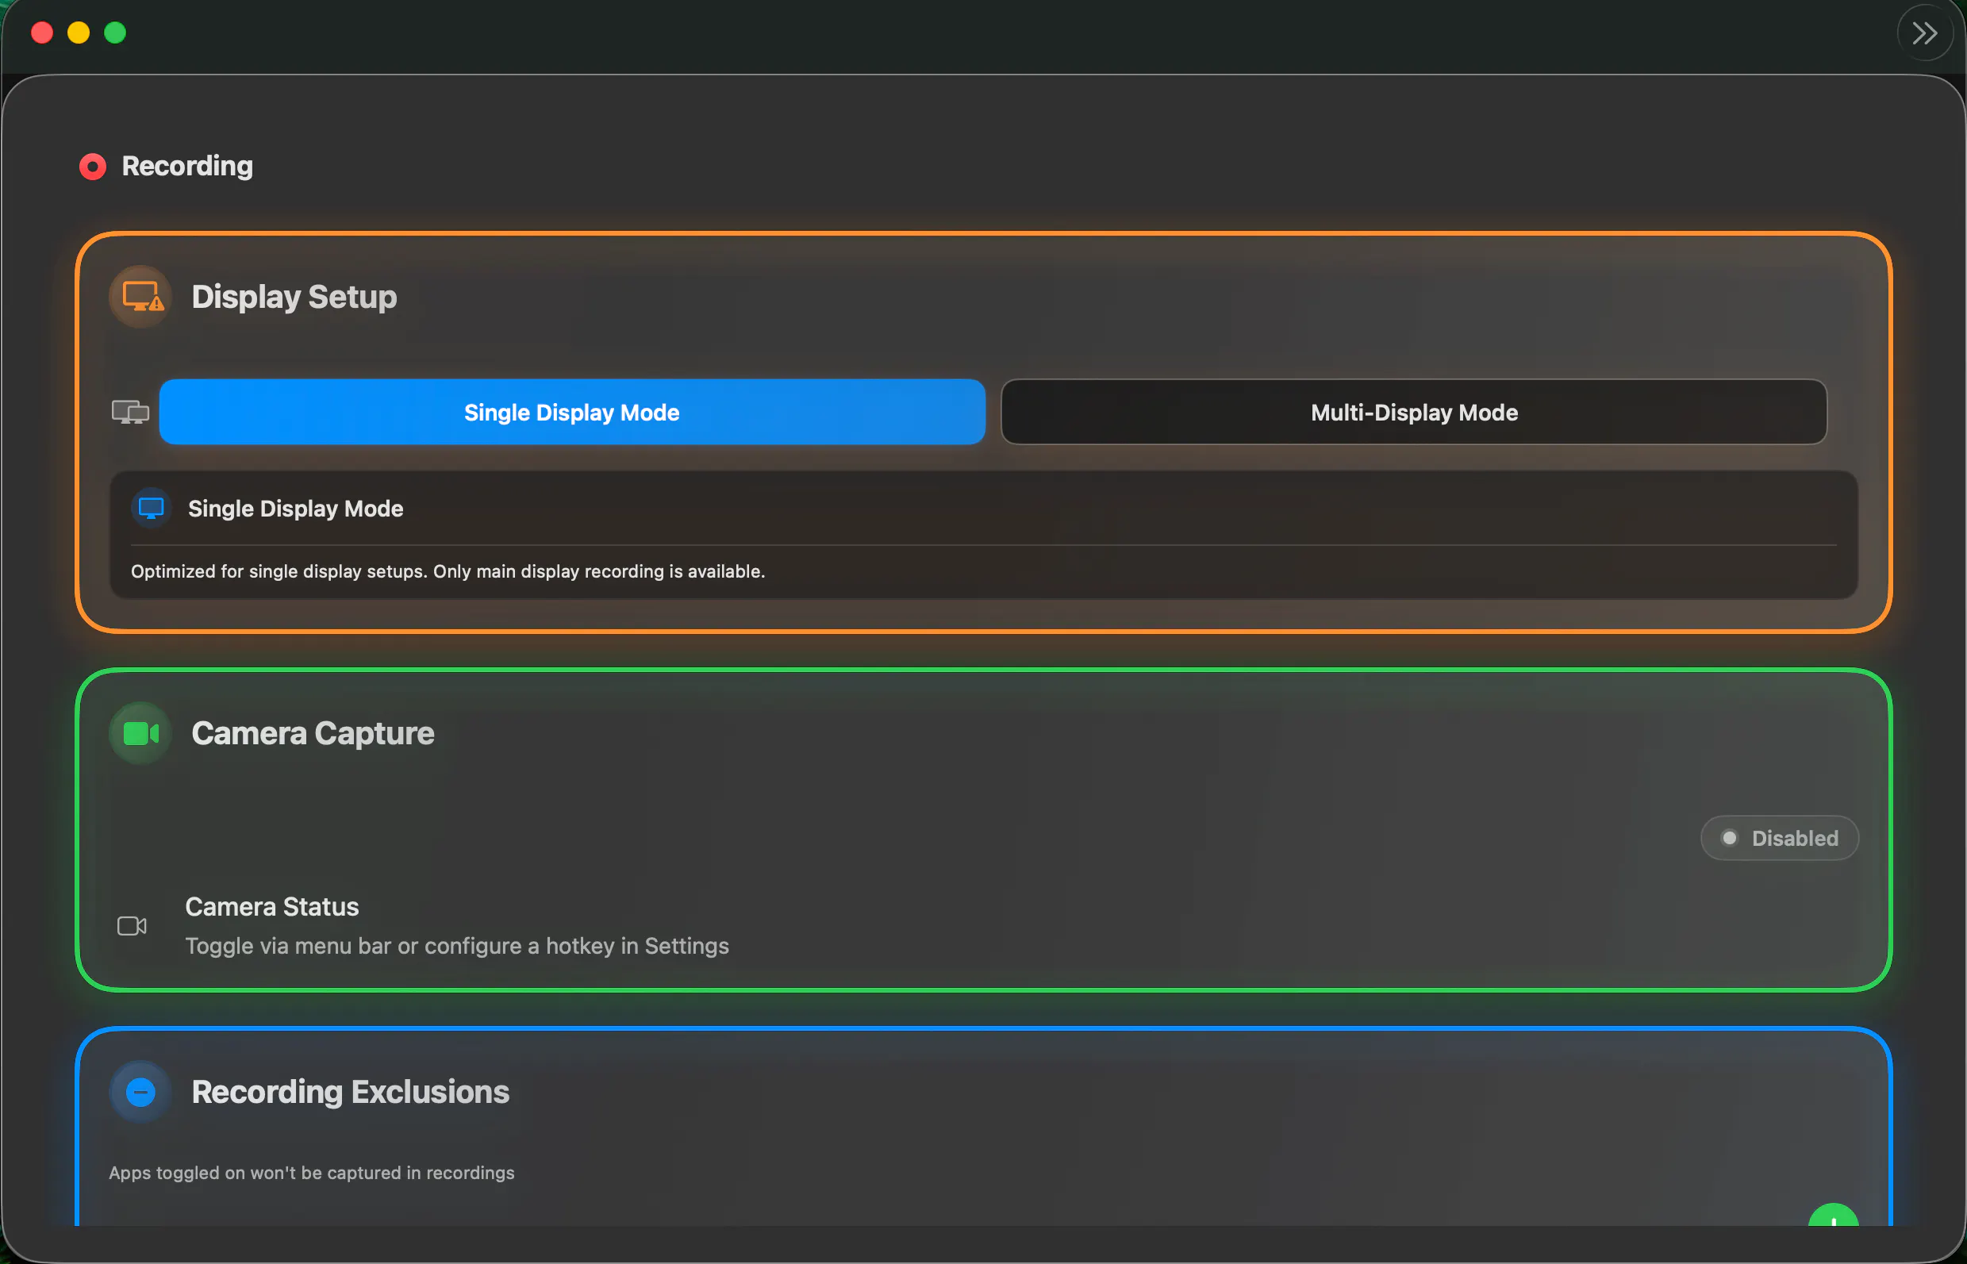Minimize the window with the yellow button

coord(79,33)
